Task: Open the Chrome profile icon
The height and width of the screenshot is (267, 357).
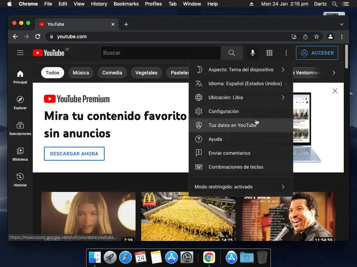Action: click(x=331, y=37)
